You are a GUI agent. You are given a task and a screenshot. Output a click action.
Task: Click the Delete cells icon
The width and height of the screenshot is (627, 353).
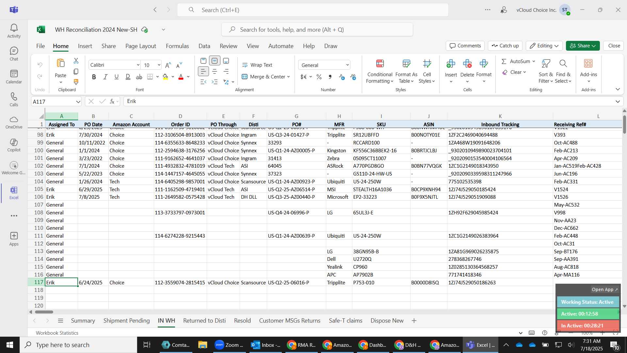(467, 64)
